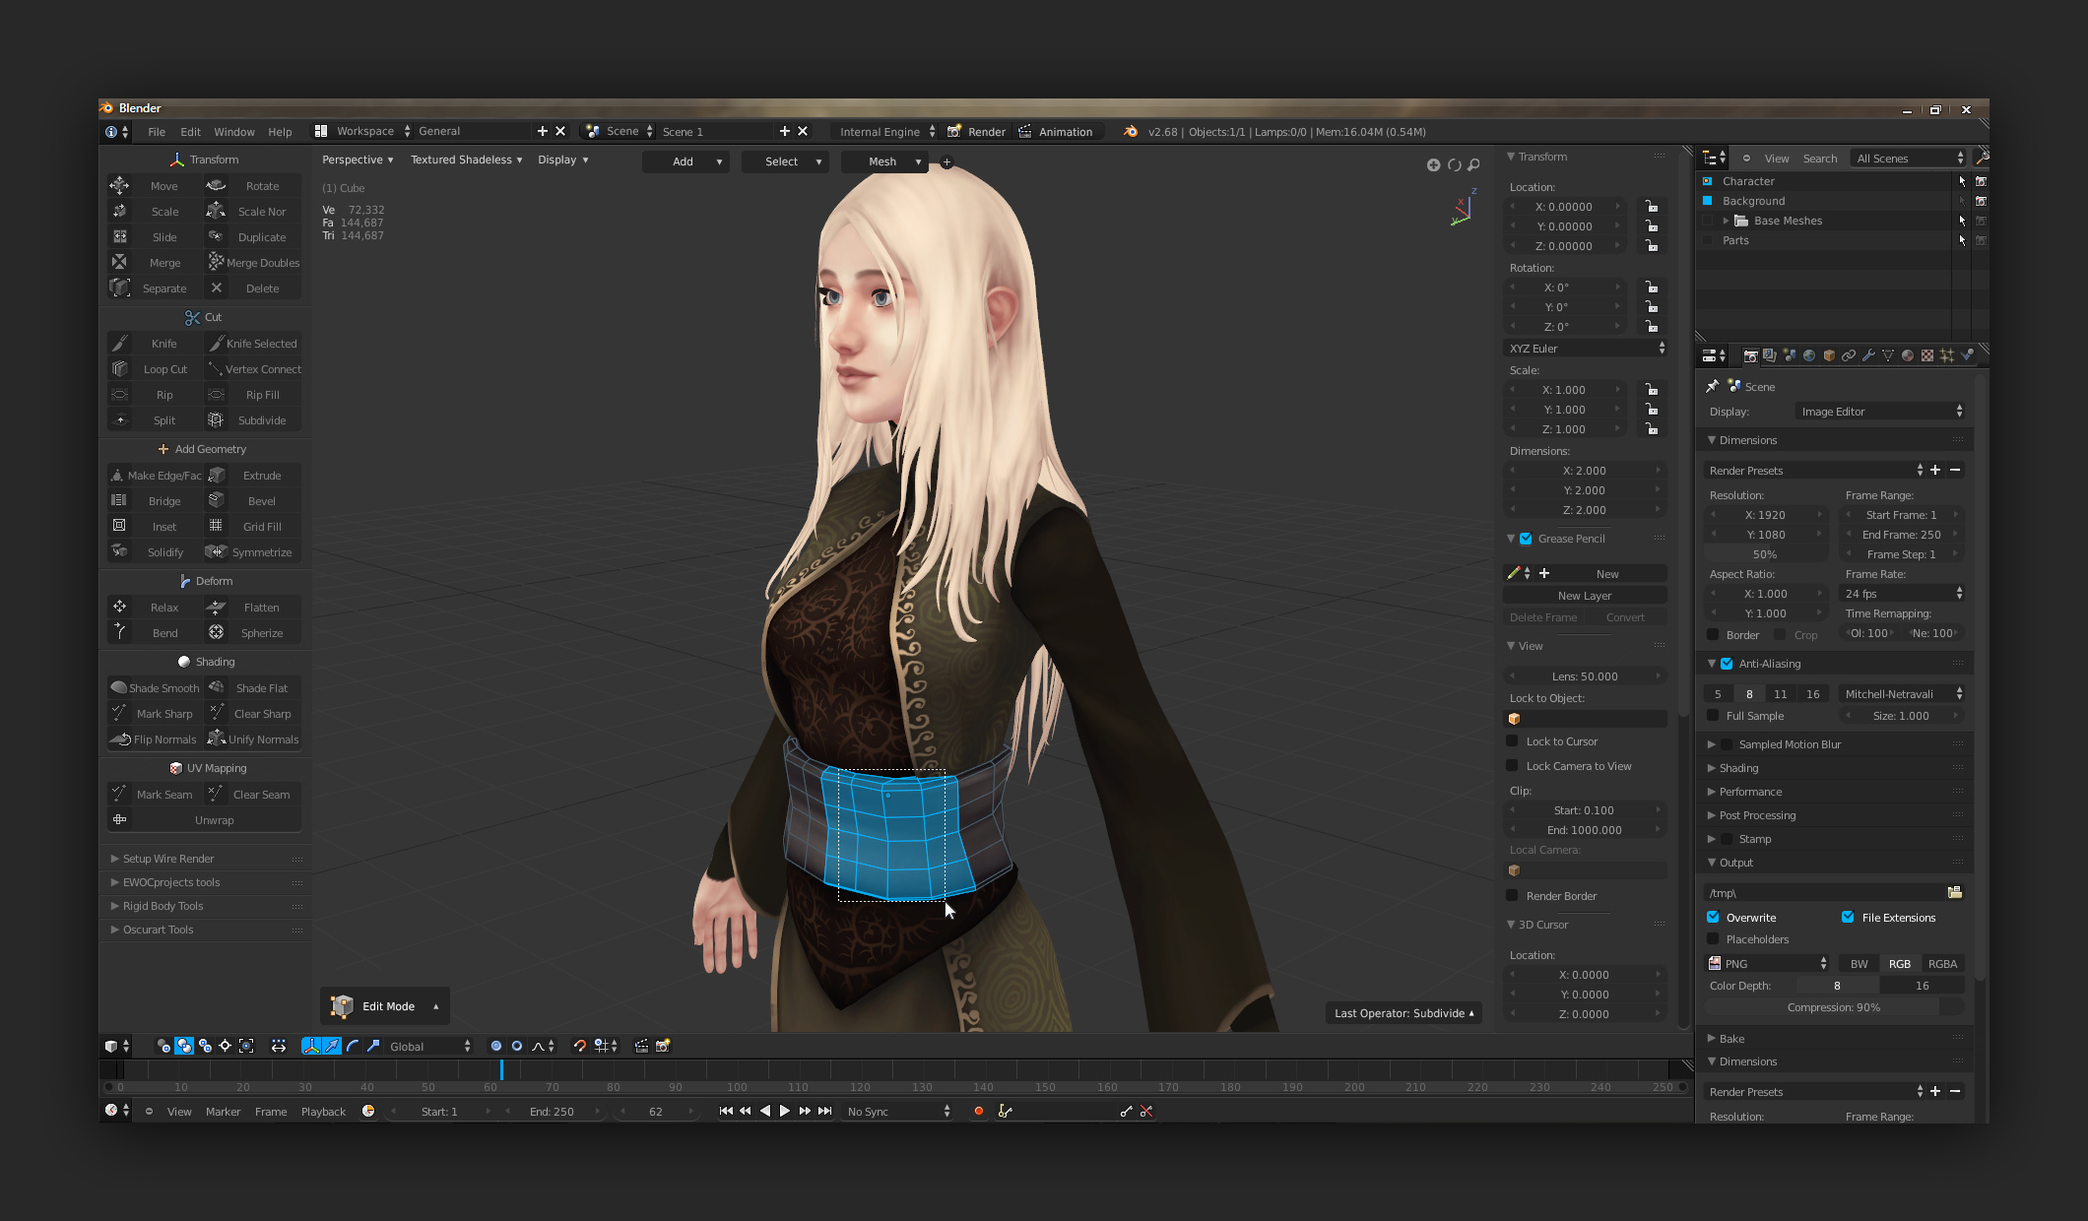This screenshot has height=1221, width=2088.
Task: Click the New Layer button
Action: [x=1584, y=596]
